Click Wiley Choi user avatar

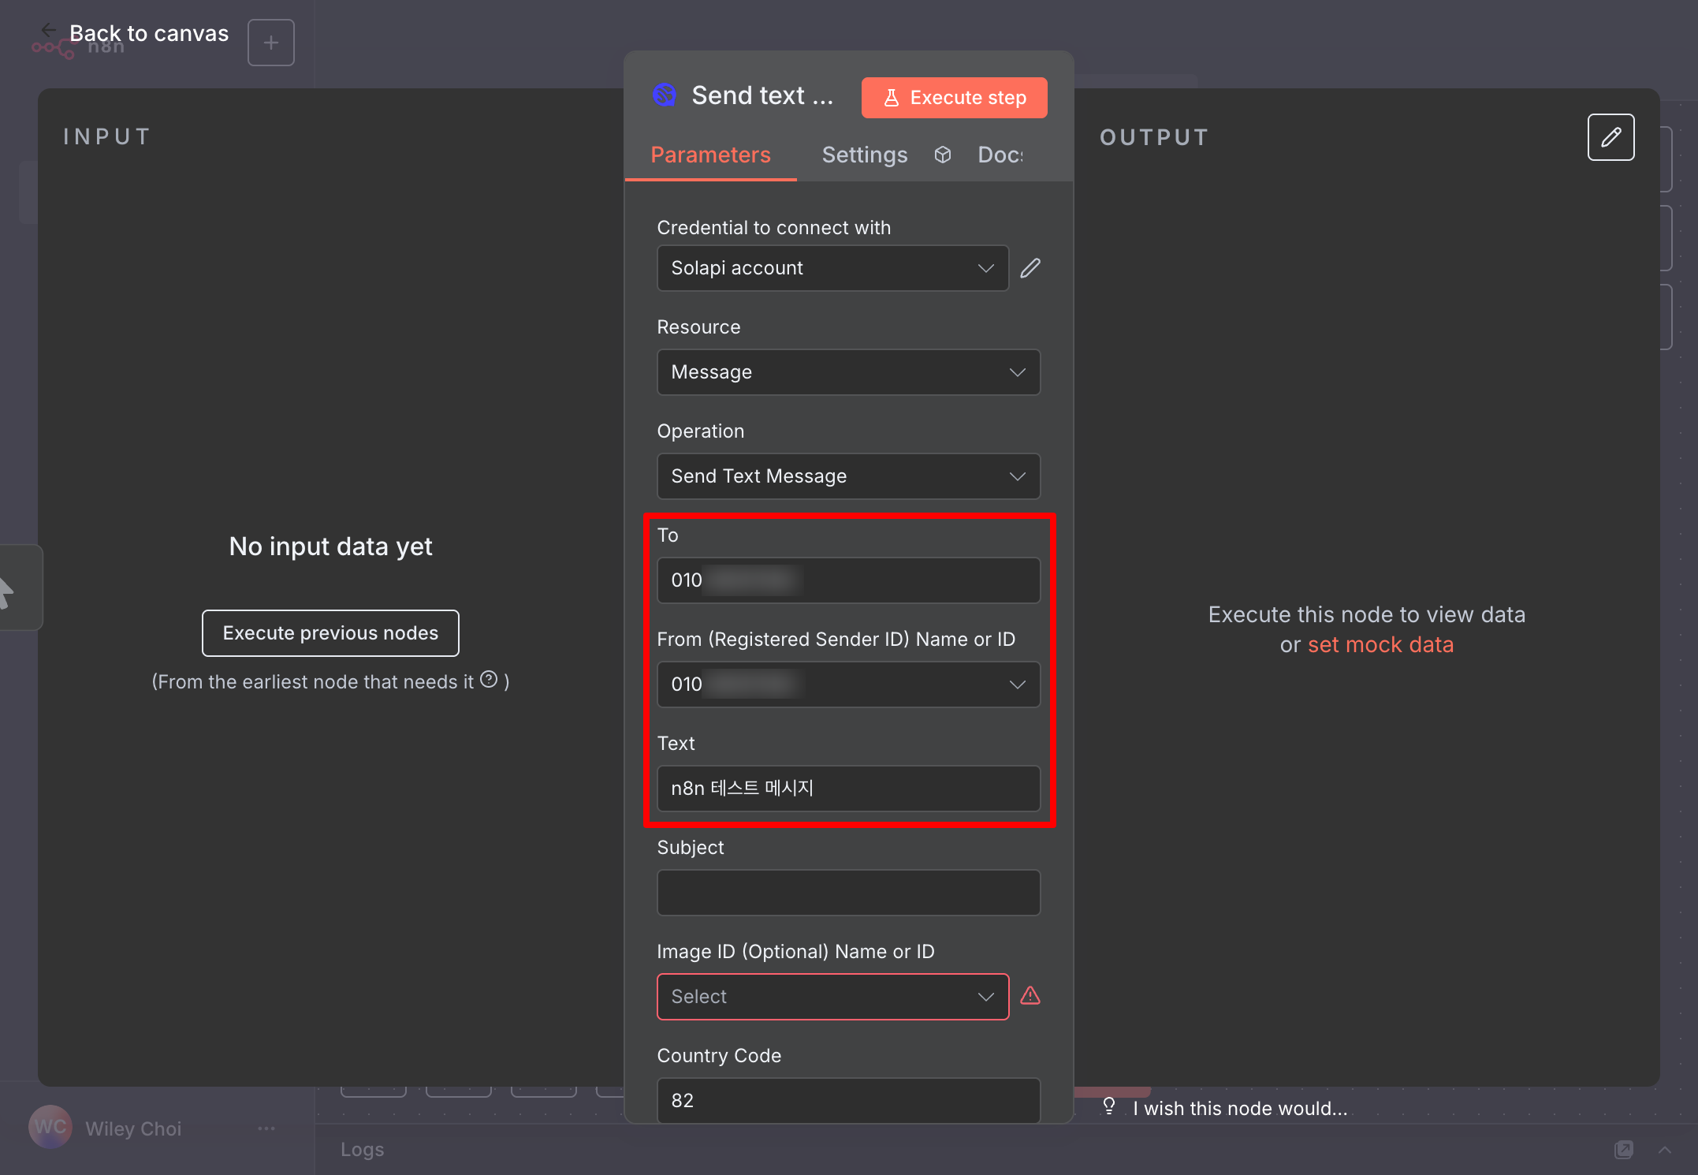coord(50,1128)
